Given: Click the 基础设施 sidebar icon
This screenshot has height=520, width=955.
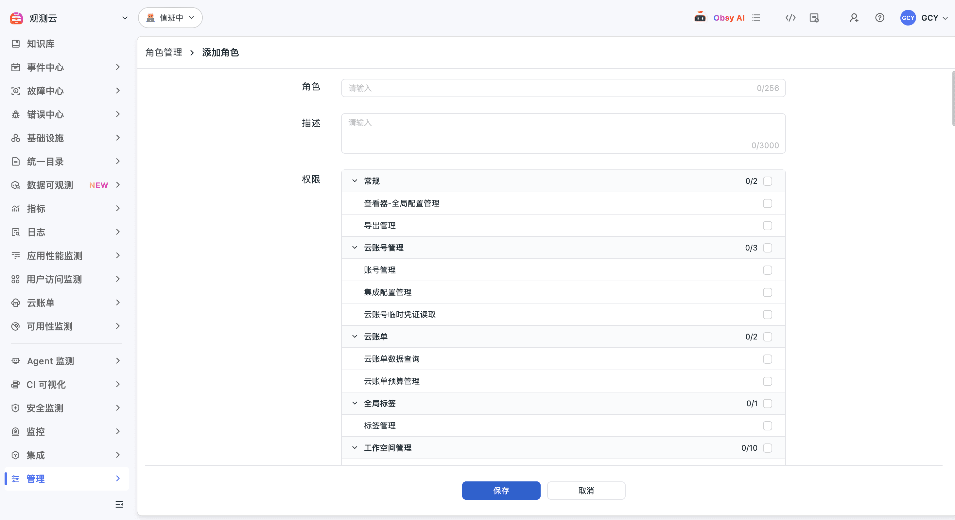Looking at the screenshot, I should click(16, 138).
